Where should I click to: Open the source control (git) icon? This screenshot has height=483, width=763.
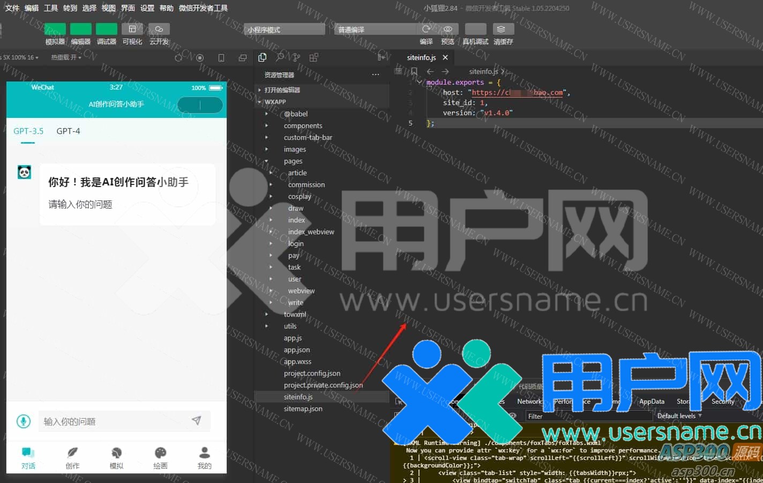pyautogui.click(x=296, y=57)
